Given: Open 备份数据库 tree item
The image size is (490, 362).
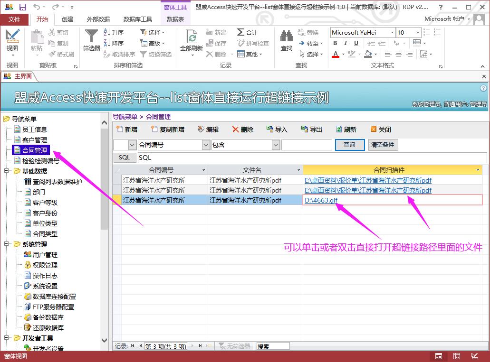Looking at the screenshot, I should coord(48,317).
